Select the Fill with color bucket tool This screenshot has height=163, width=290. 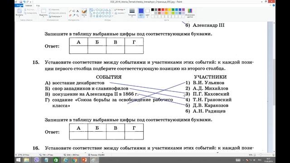click(73, 11)
